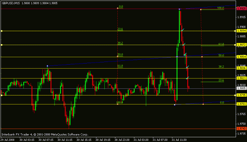
Task: Select the yellow 1.9781 price label
Action: coord(241,104)
